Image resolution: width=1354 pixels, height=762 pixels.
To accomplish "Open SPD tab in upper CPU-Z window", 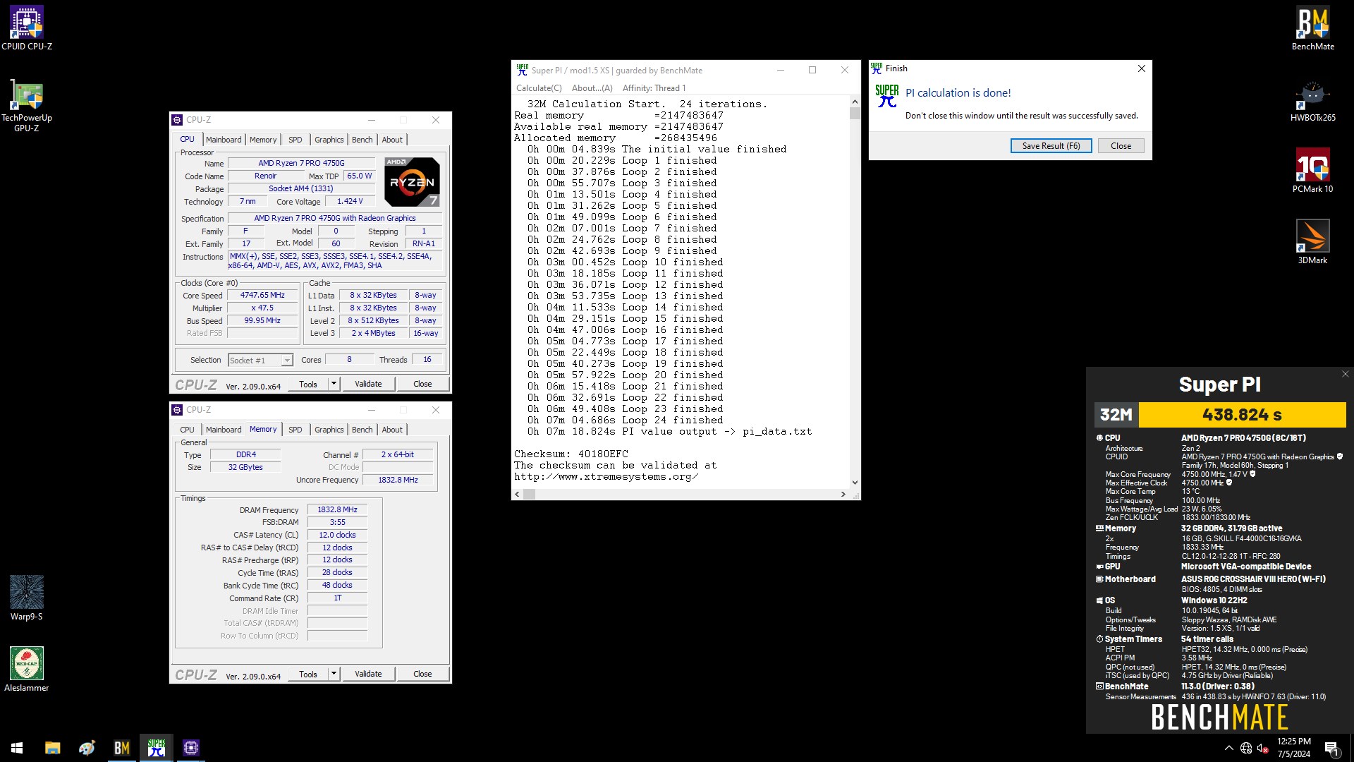I will click(295, 140).
